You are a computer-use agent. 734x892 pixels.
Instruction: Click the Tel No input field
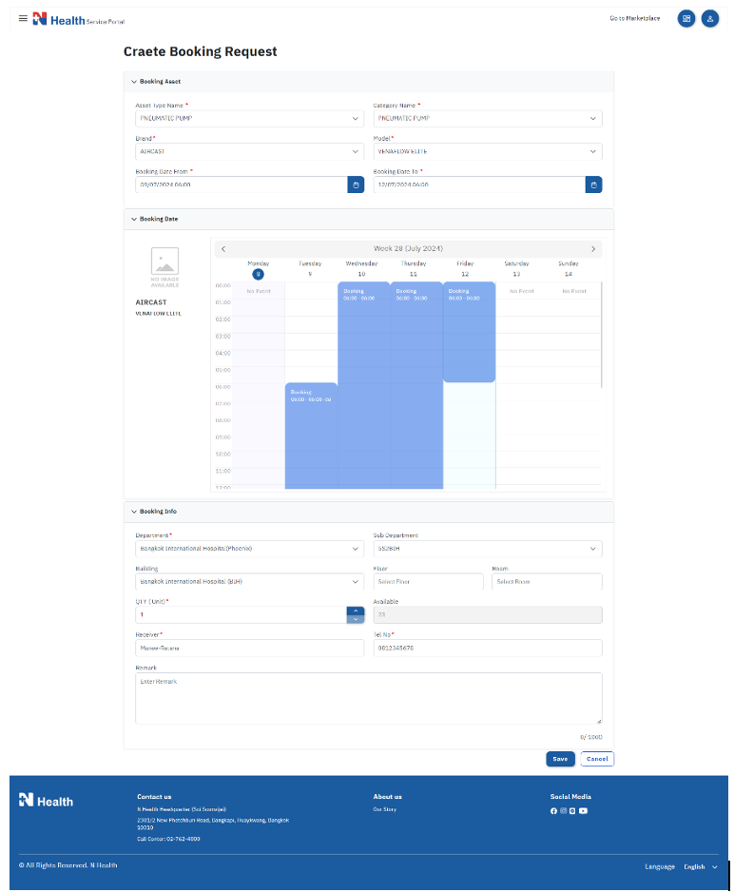click(x=488, y=648)
